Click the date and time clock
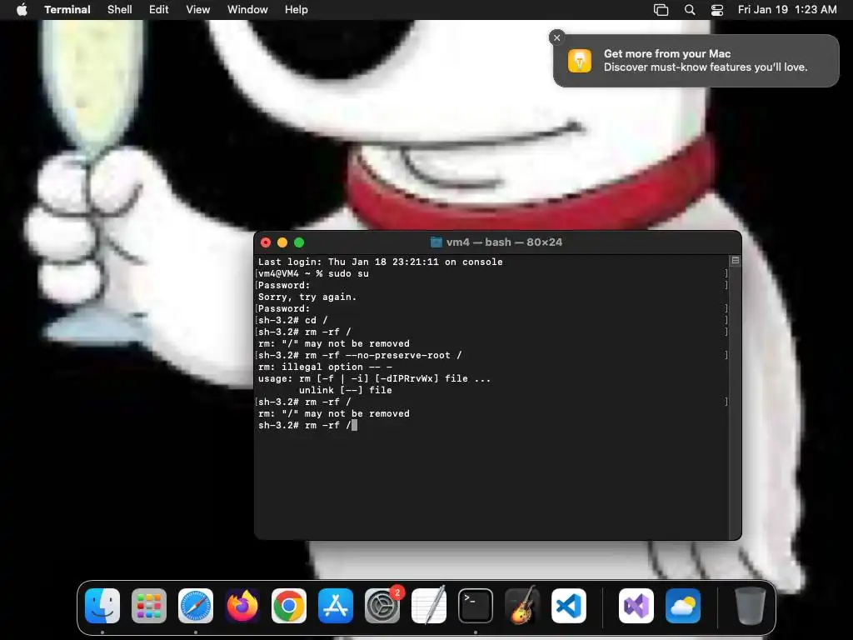853x640 pixels. coord(787,10)
